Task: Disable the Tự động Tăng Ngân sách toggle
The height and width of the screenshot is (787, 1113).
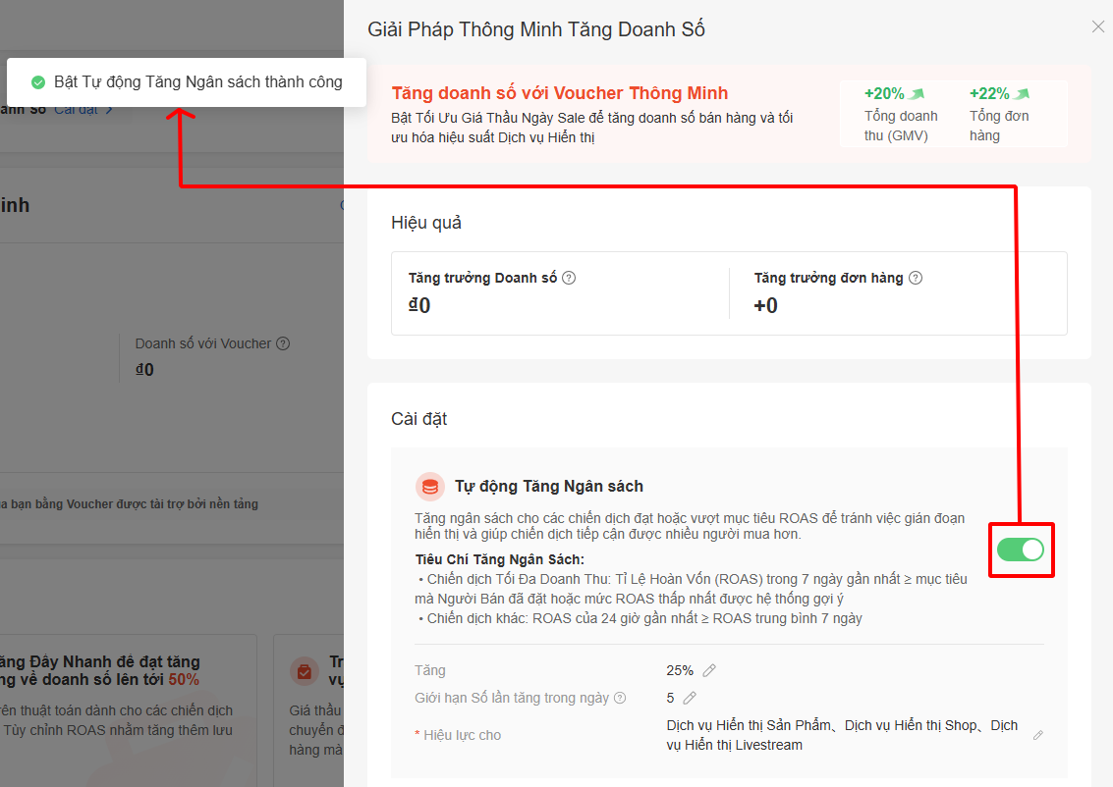Action: click(1021, 550)
